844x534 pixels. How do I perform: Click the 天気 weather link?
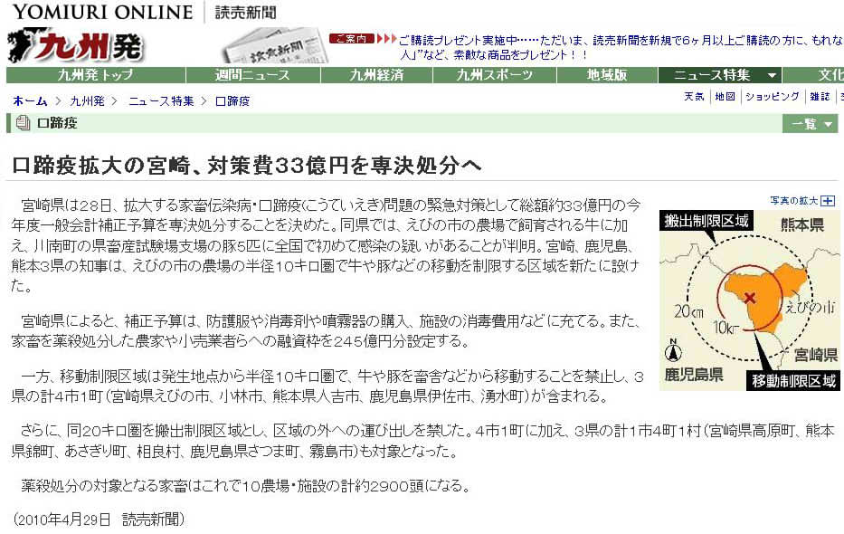pos(694,96)
